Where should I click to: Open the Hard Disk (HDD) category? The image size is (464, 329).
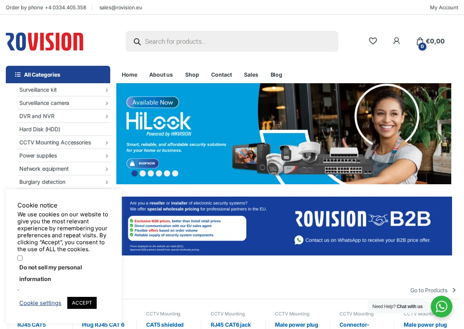pos(40,129)
